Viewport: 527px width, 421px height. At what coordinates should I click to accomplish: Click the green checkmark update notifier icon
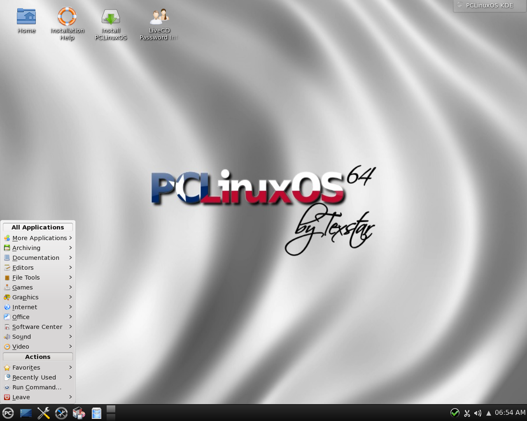pyautogui.click(x=455, y=413)
